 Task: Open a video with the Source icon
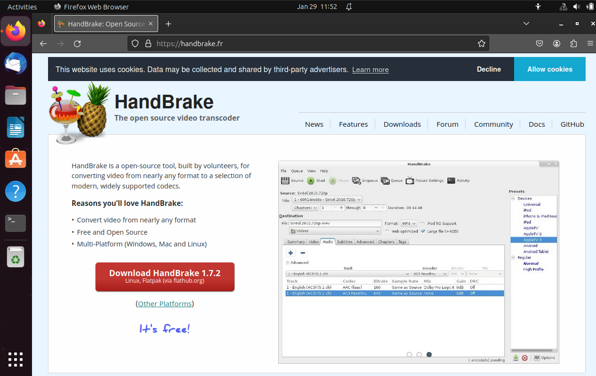point(285,180)
